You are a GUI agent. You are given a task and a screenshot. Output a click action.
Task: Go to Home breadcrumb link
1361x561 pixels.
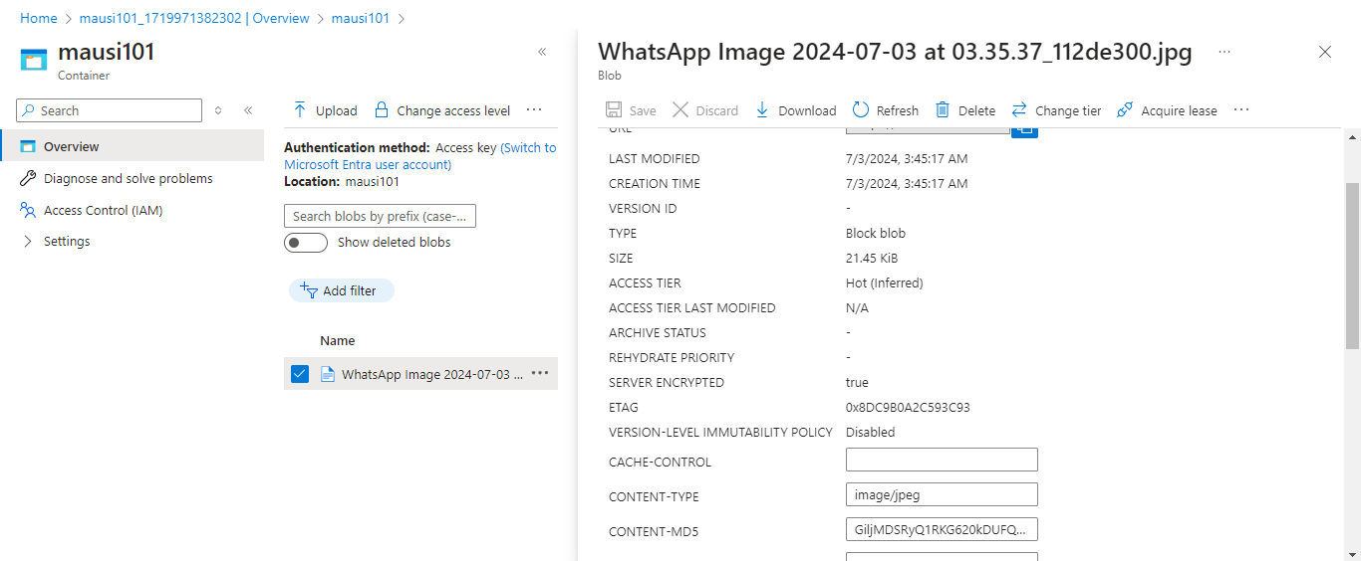tap(39, 19)
